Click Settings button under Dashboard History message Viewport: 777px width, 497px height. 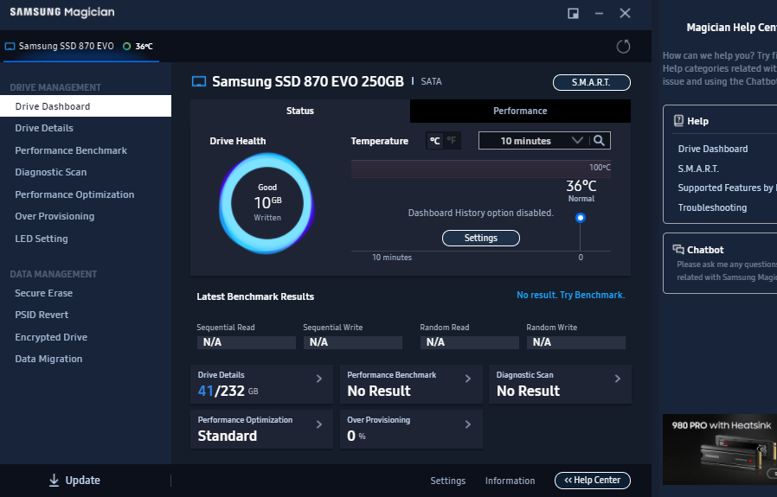tap(481, 238)
